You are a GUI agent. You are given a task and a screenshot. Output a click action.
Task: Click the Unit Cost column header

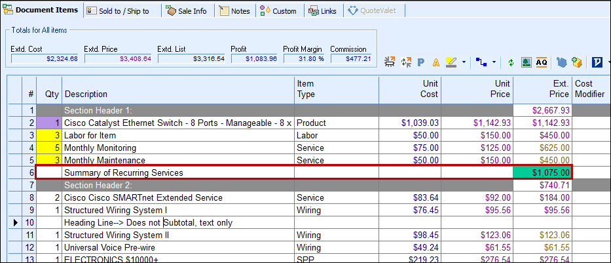click(409, 89)
